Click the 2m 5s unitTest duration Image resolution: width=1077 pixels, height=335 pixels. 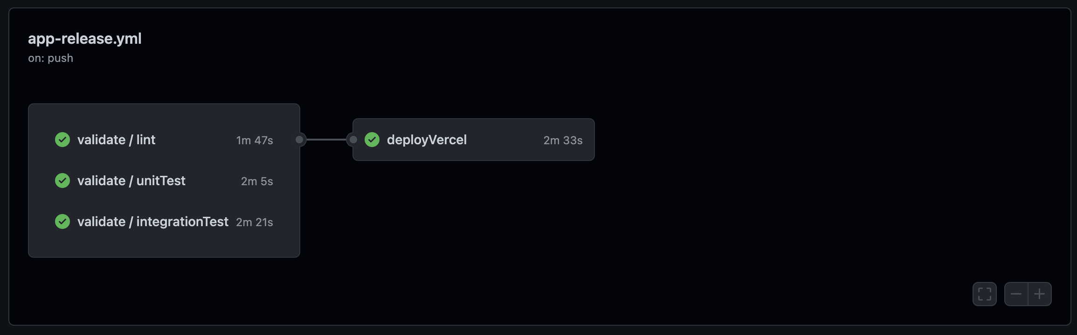pyautogui.click(x=257, y=181)
